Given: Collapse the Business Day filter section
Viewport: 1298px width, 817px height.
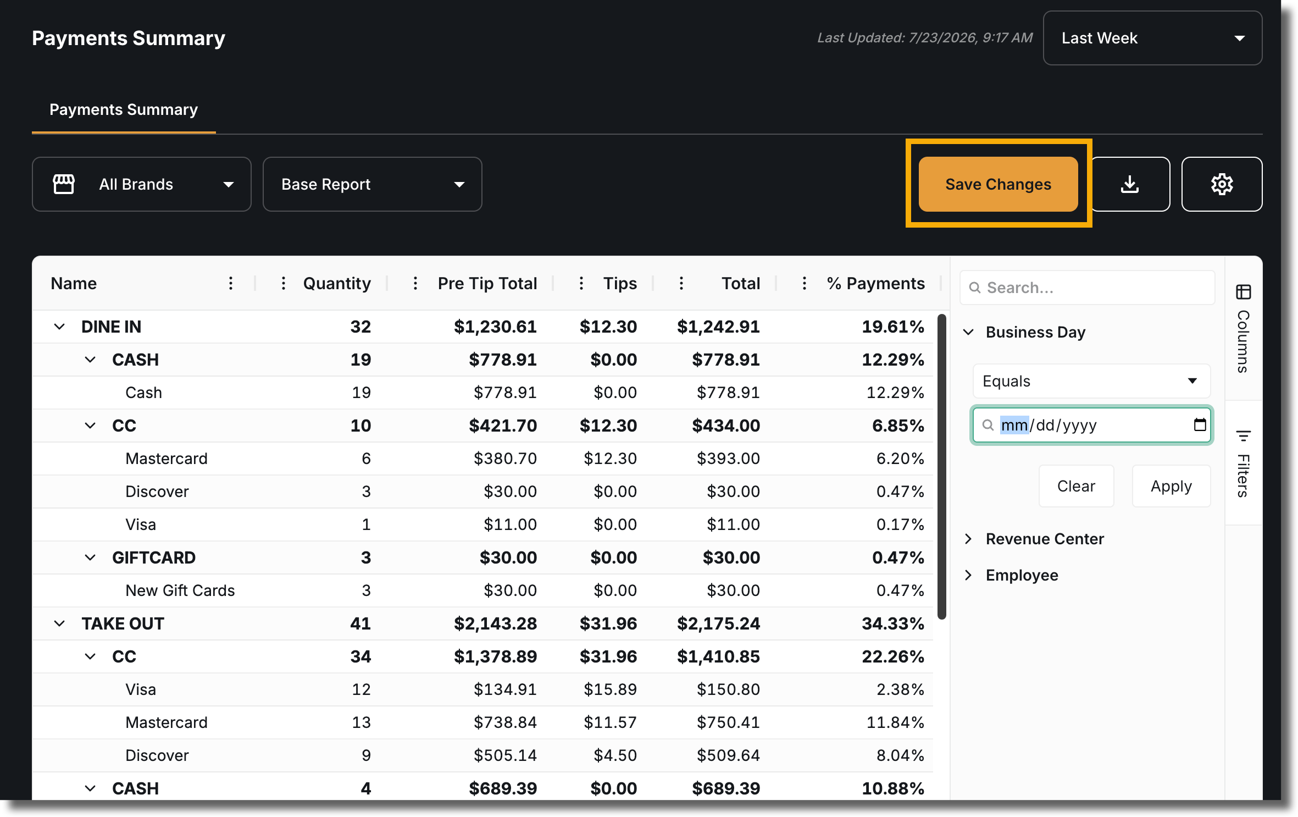Looking at the screenshot, I should pyautogui.click(x=969, y=332).
